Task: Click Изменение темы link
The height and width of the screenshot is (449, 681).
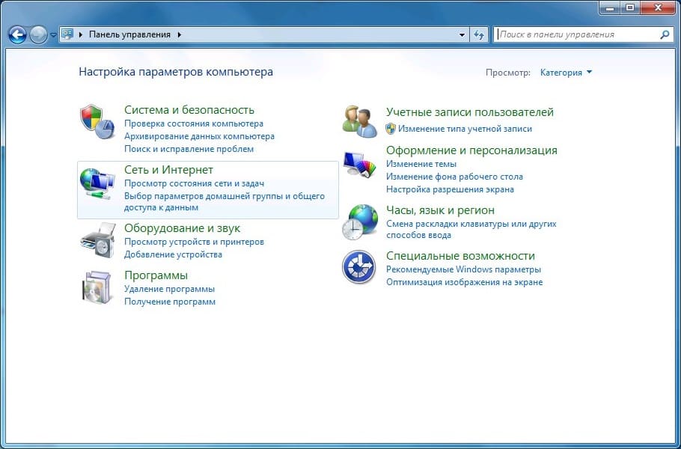Action: point(421,164)
